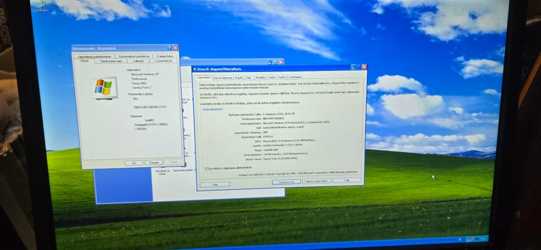Click the DirectX diagnostic tool title bar icon

point(194,69)
